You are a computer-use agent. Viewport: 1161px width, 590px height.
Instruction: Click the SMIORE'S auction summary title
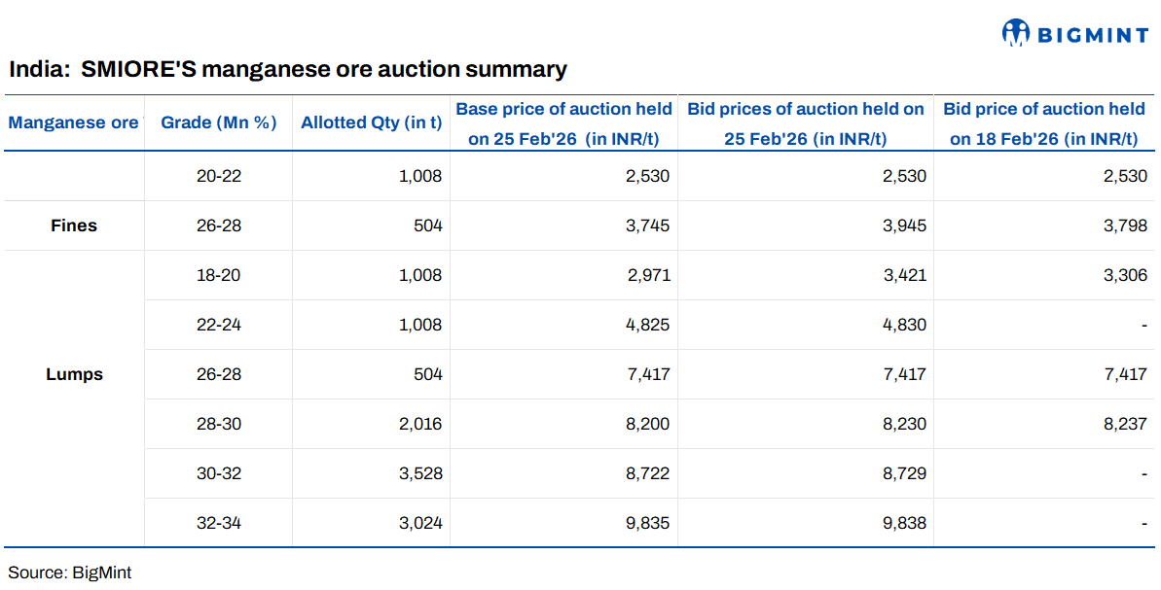288,70
